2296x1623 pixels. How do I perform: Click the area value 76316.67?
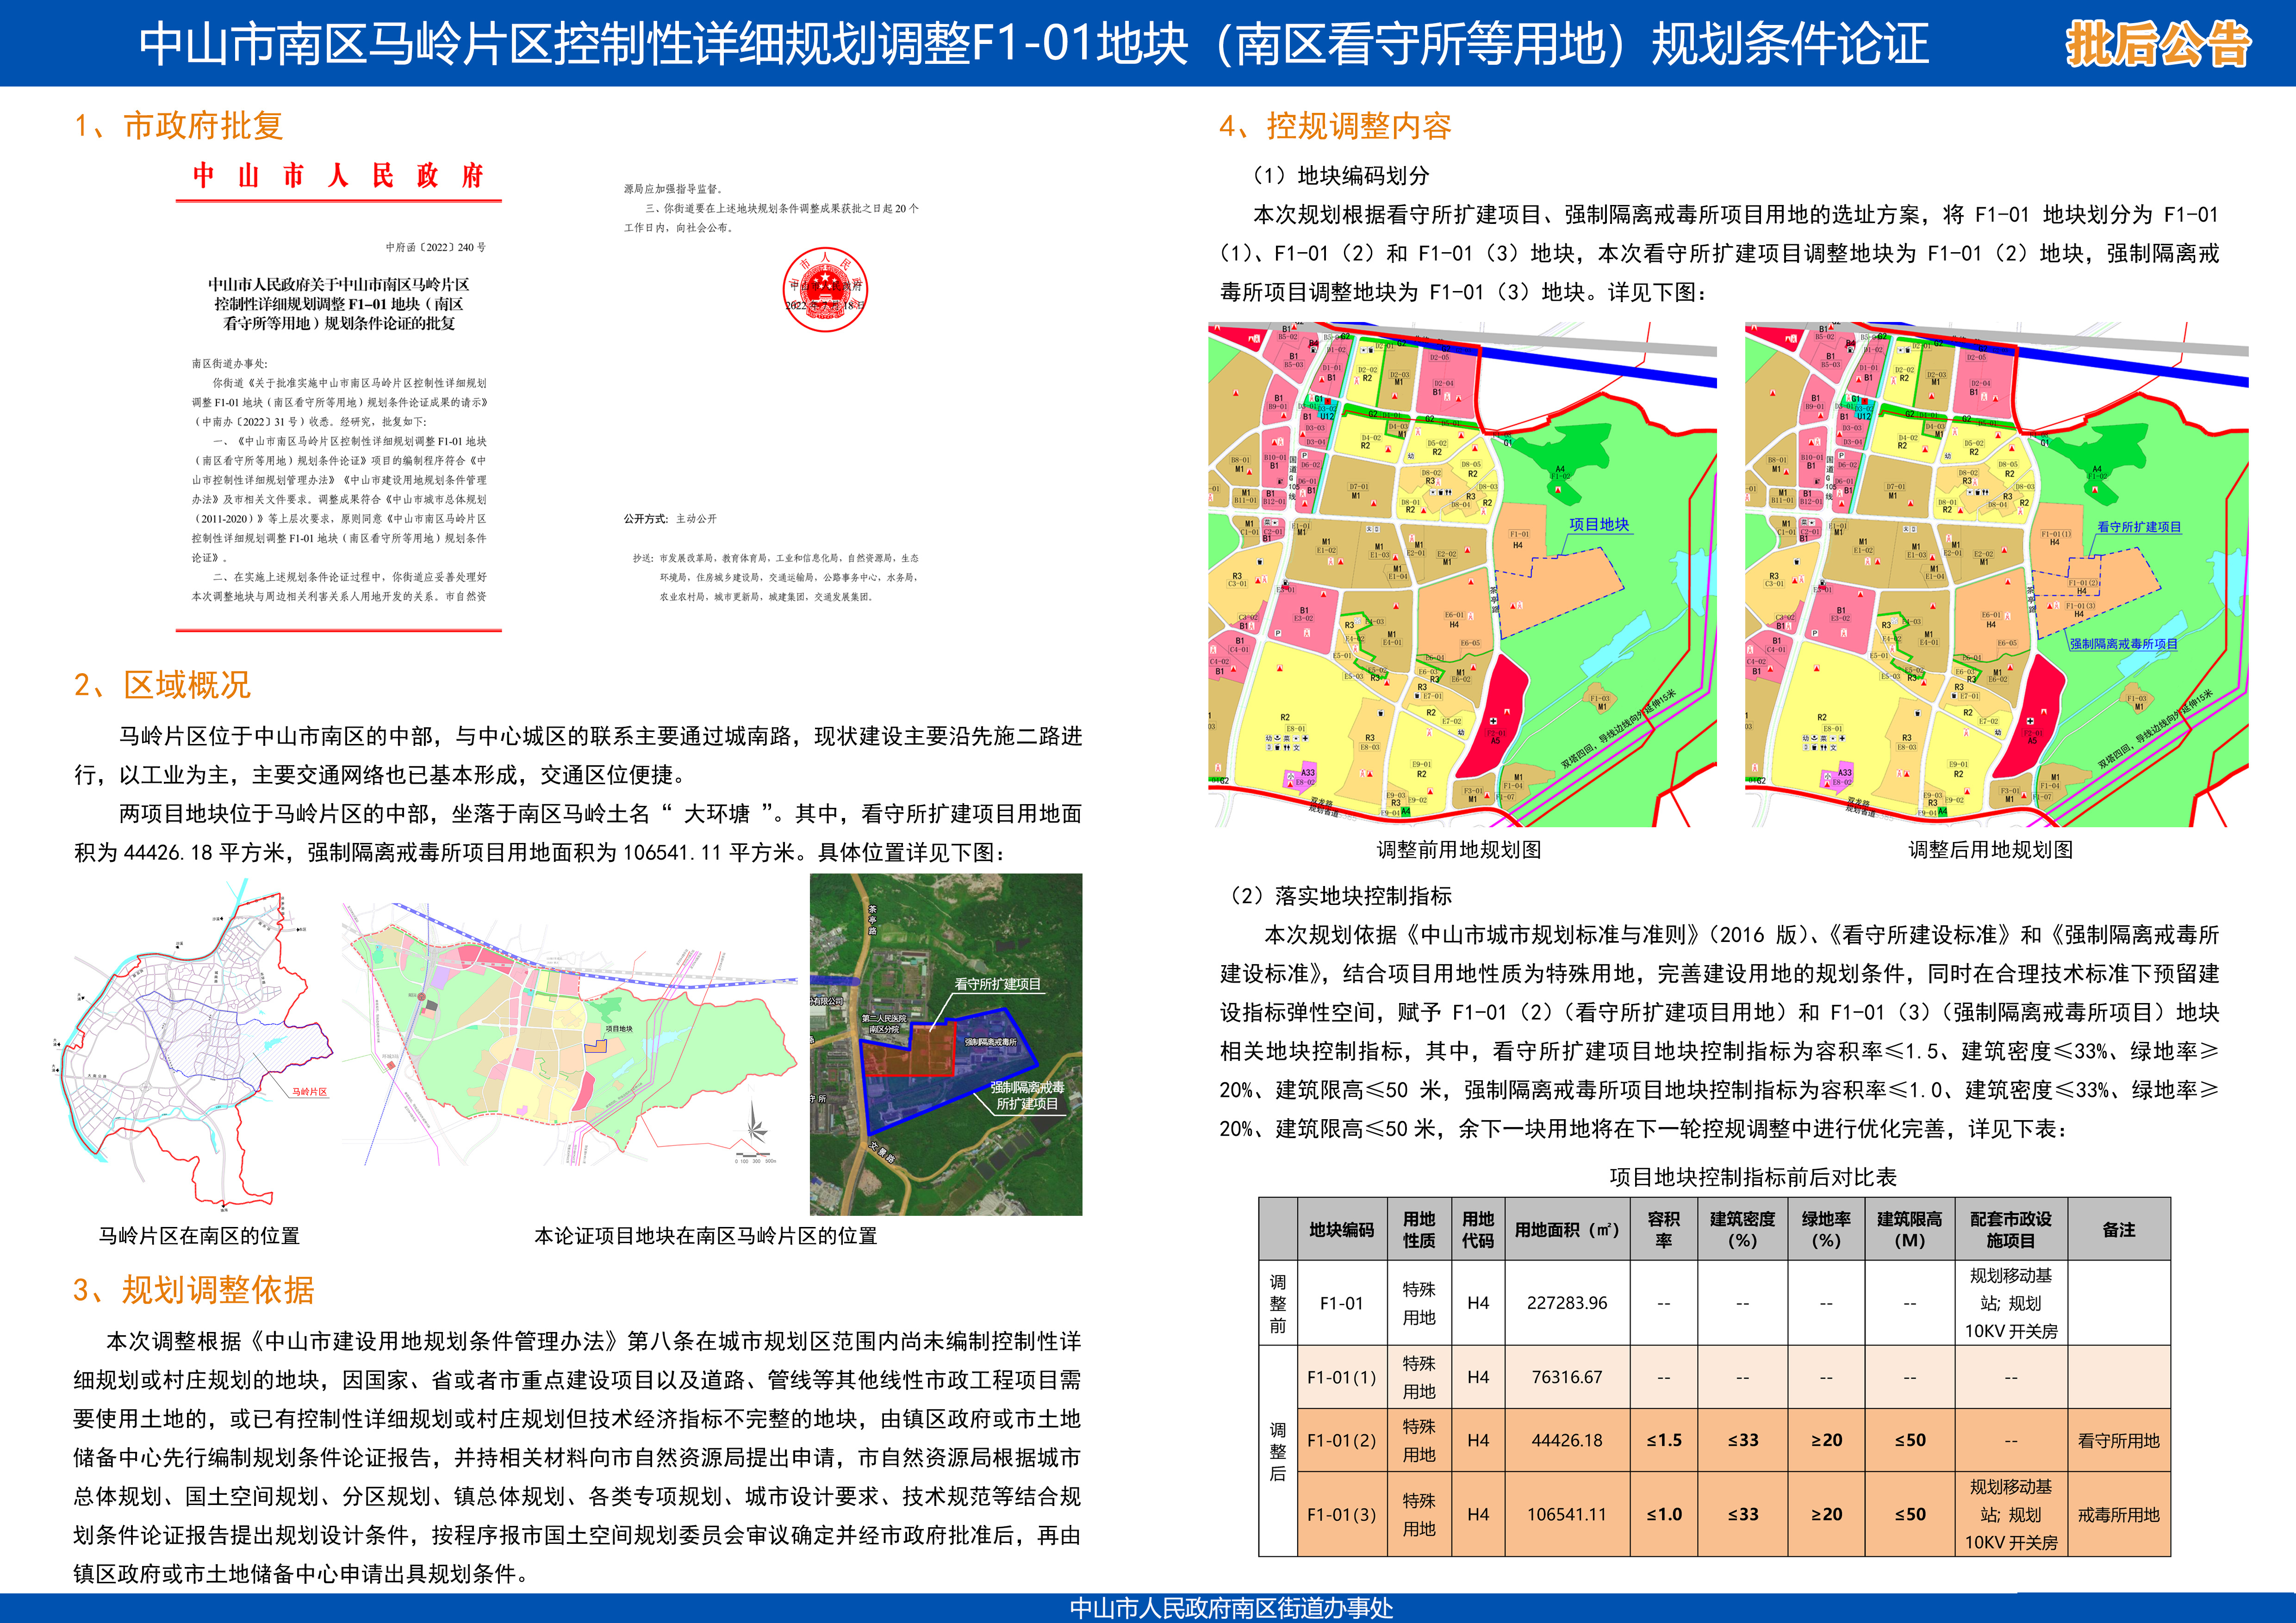[x=1566, y=1377]
